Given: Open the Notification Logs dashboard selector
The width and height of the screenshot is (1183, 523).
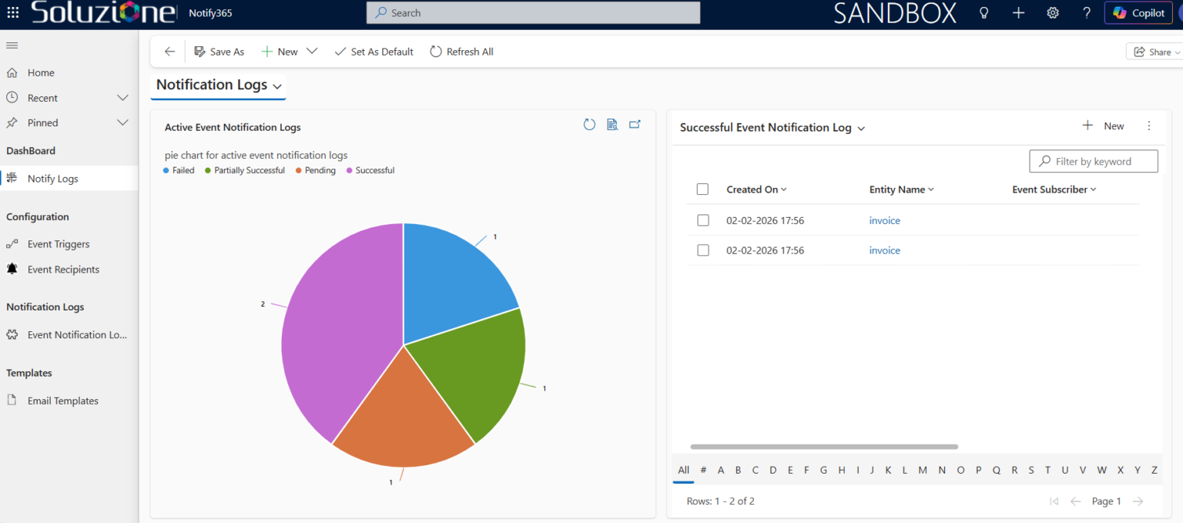Looking at the screenshot, I should coord(219,85).
